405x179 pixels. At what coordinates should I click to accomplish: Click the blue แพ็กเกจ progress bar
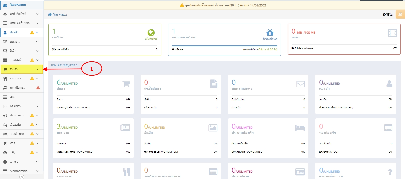click(x=225, y=46)
